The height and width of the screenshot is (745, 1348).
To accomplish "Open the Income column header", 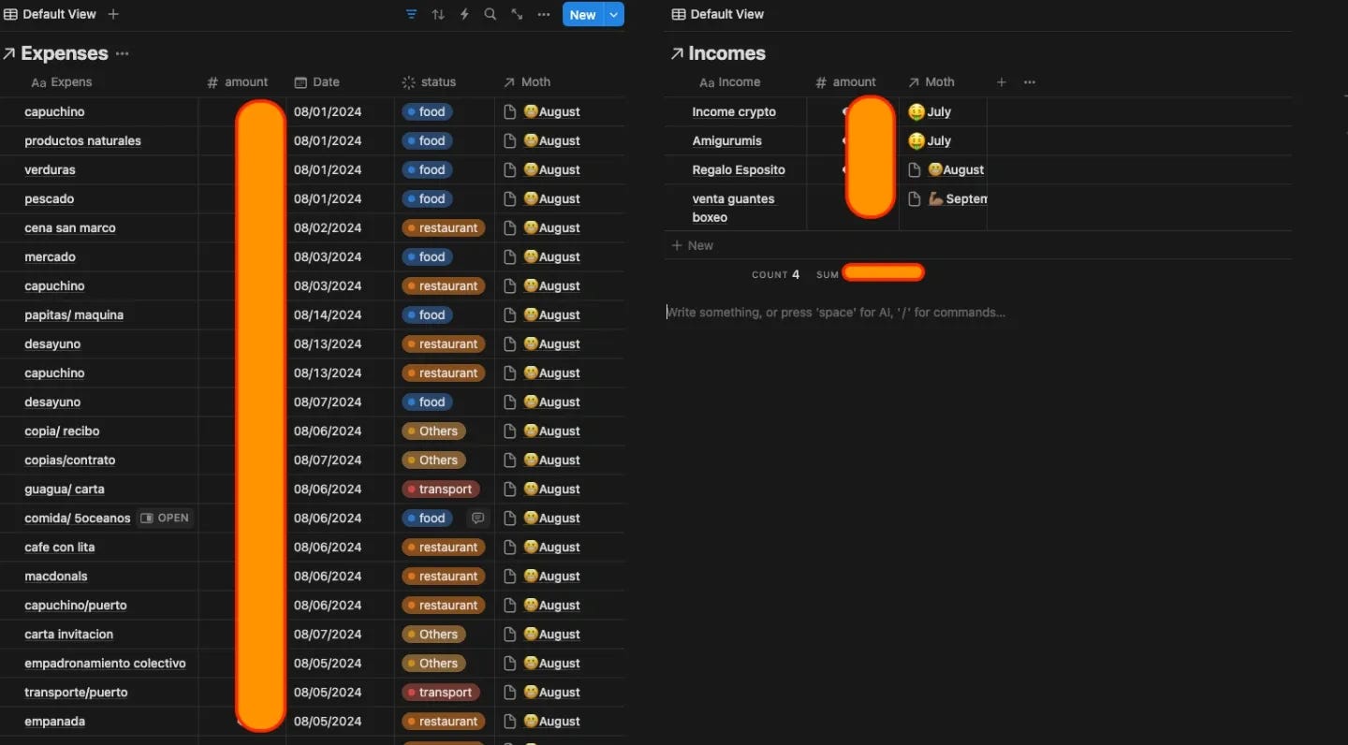I will click(x=730, y=82).
